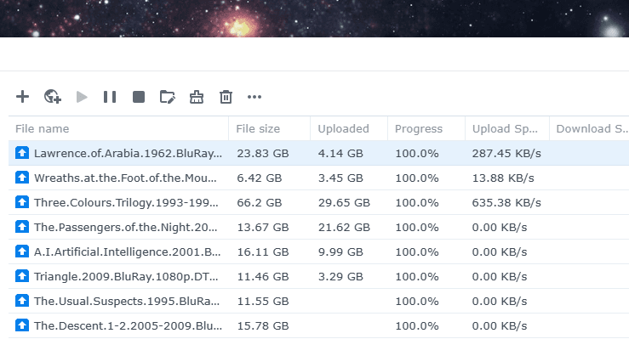Pause selected task with pause icon

pos(110,97)
